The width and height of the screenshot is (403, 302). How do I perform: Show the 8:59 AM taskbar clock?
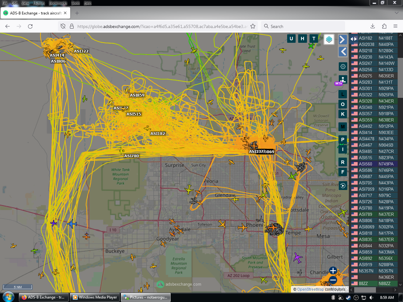(387, 298)
